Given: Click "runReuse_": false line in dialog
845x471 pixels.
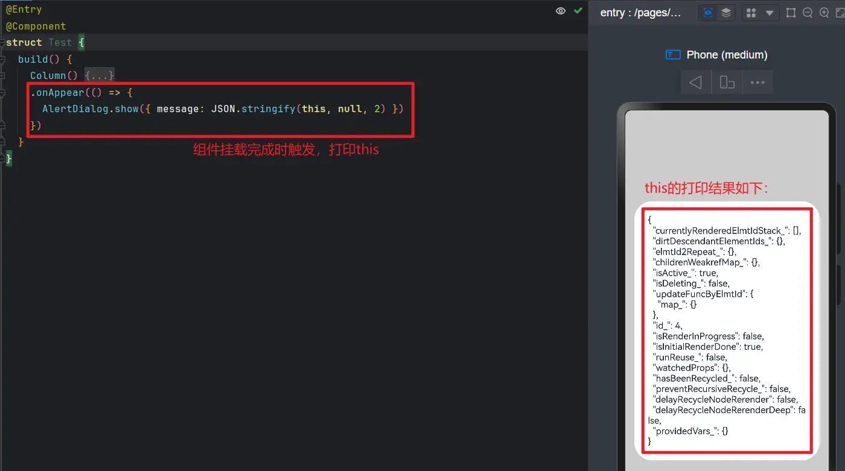Looking at the screenshot, I should point(690,357).
